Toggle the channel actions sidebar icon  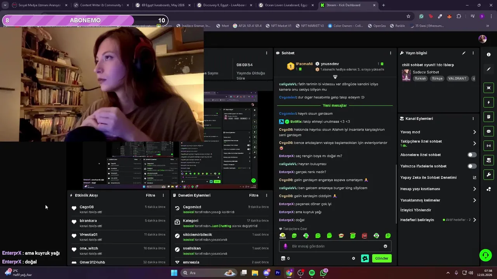pos(488,160)
